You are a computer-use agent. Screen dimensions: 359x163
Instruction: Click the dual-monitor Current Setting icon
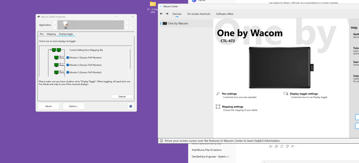click(56, 50)
